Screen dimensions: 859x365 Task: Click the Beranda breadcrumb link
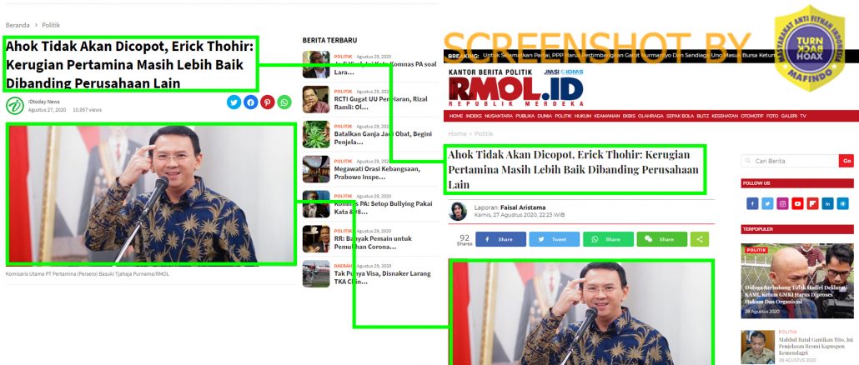(x=18, y=25)
